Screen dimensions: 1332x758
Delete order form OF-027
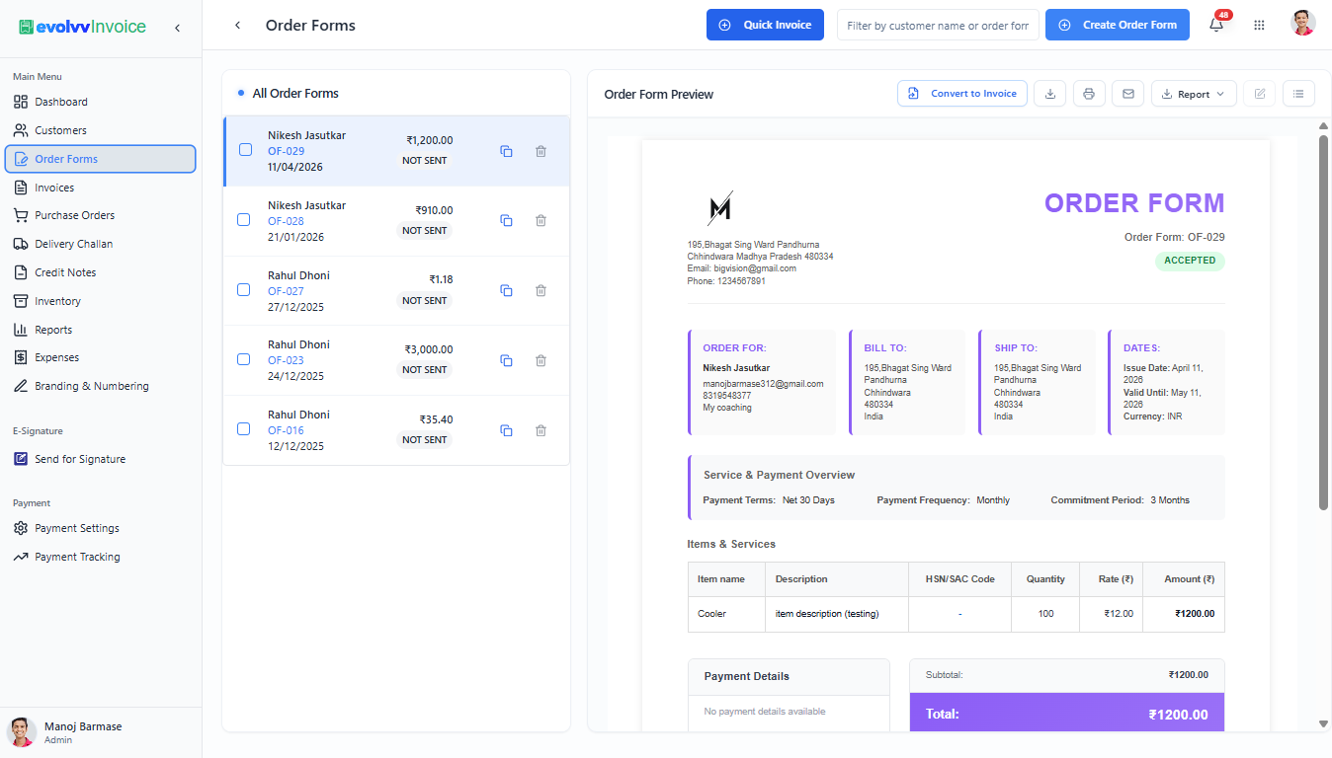541,290
